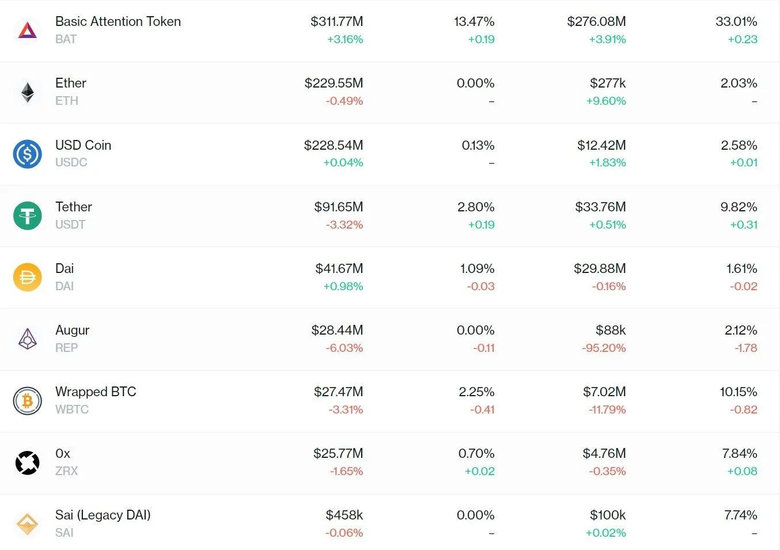780x550 pixels.
Task: Click the 7.84% borrow rate
Action: coord(740,453)
